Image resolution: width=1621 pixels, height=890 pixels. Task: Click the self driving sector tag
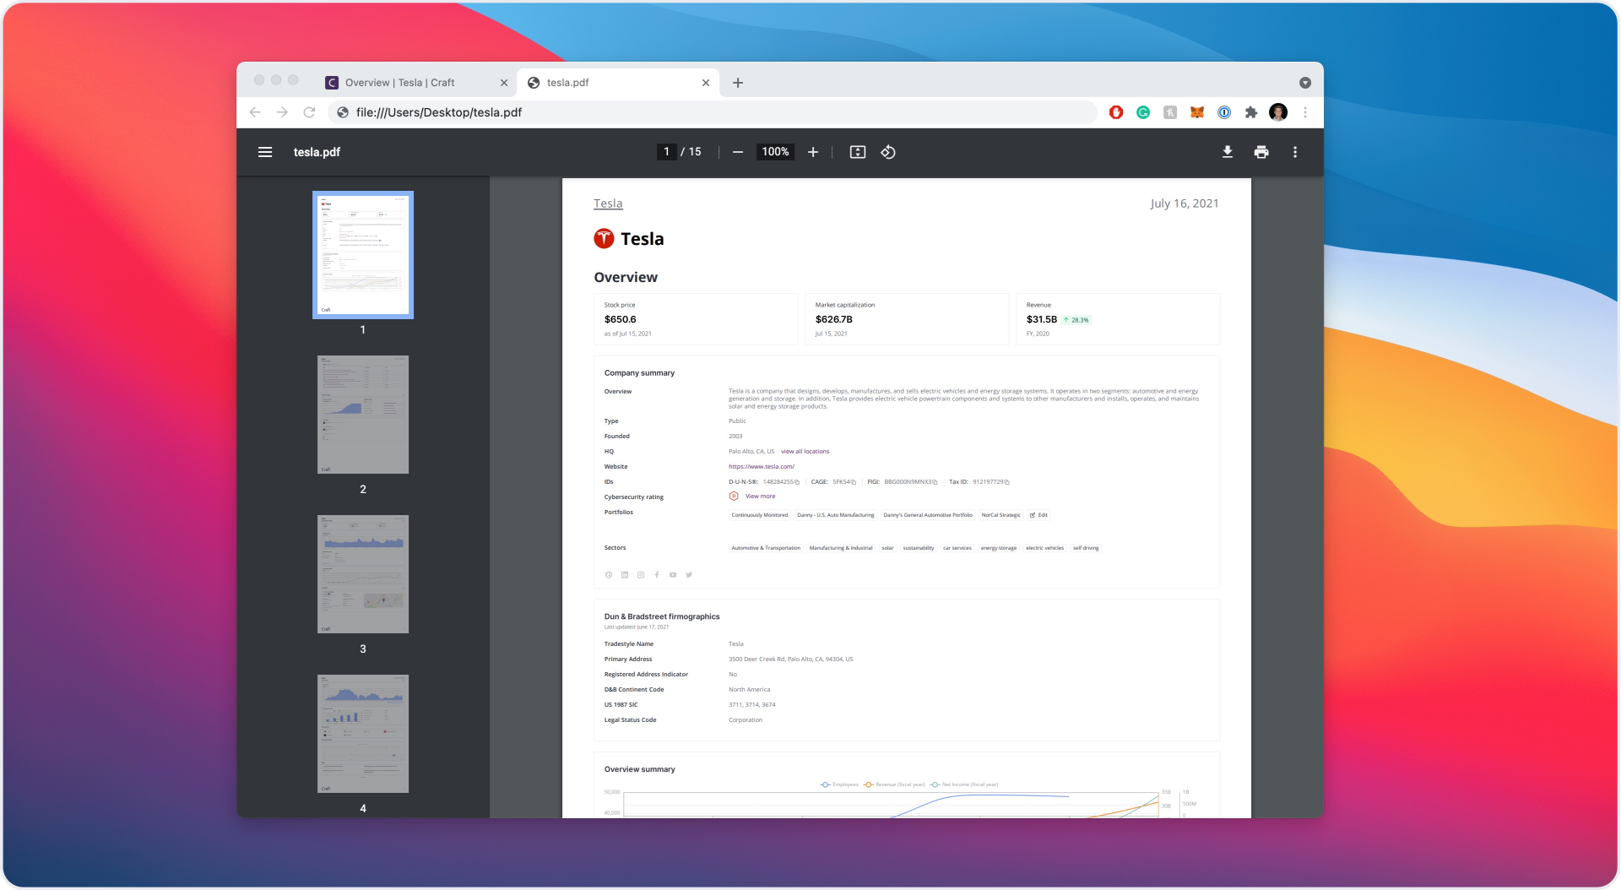1086,548
